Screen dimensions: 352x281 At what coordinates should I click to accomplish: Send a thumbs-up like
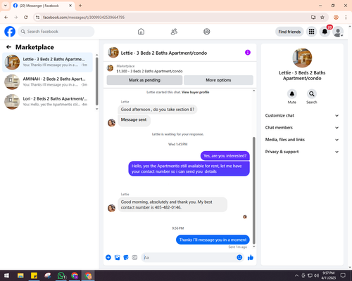(251, 258)
